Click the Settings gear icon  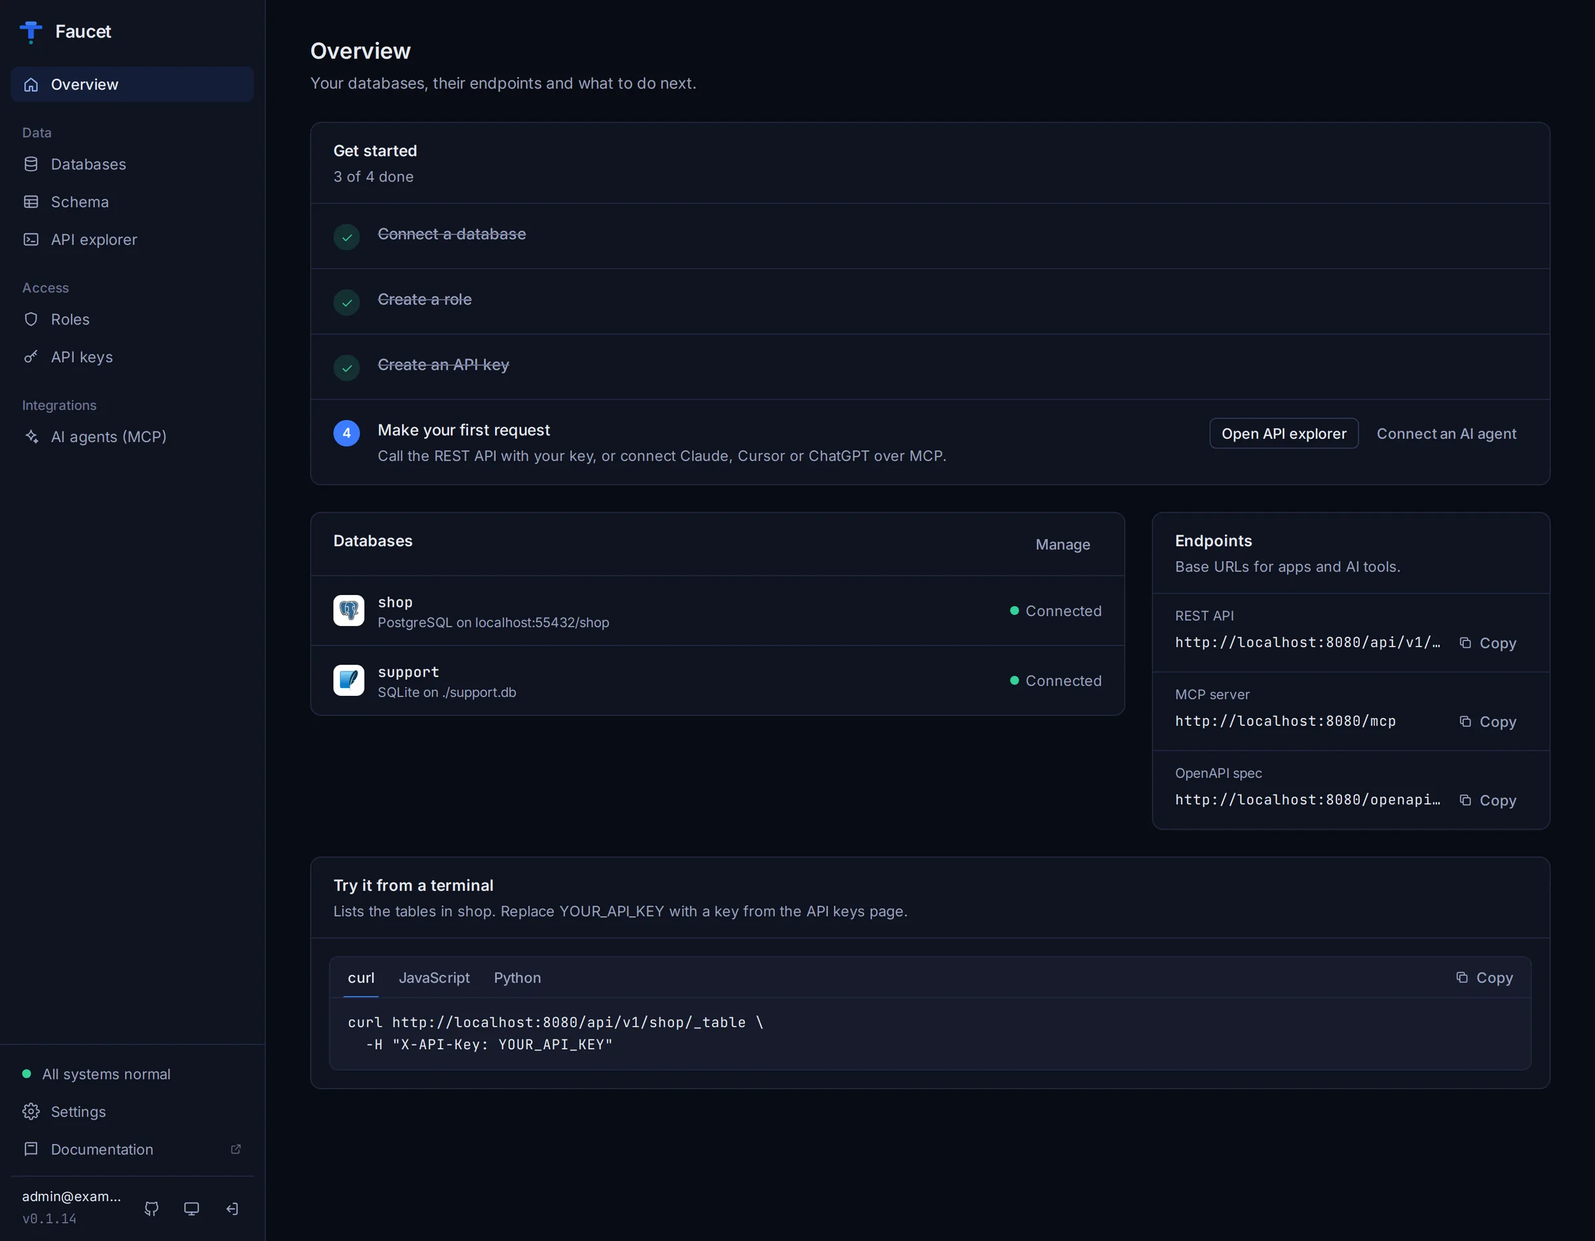31,1111
